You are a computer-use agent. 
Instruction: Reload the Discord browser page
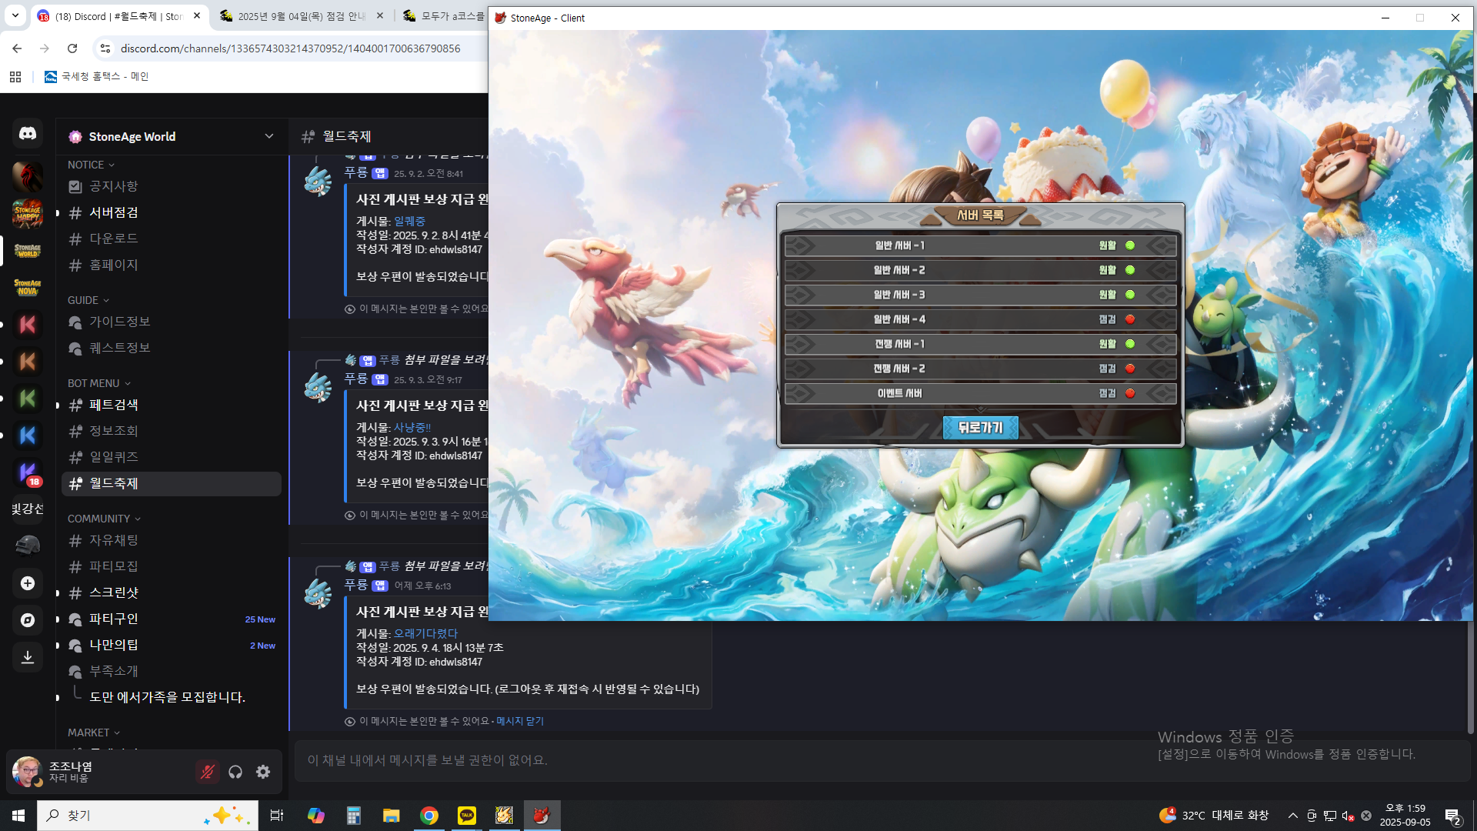coord(72,48)
